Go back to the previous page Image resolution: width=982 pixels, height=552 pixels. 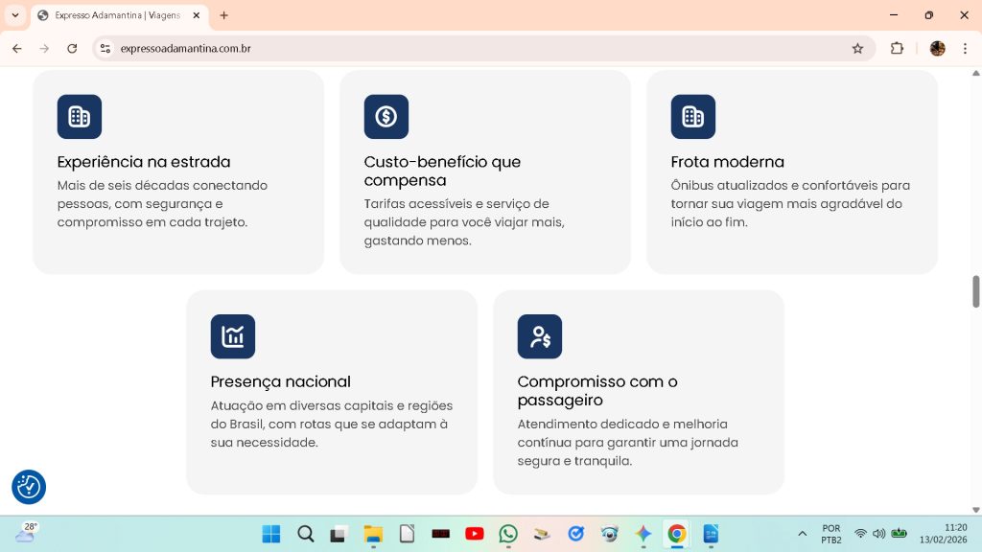(x=16, y=48)
